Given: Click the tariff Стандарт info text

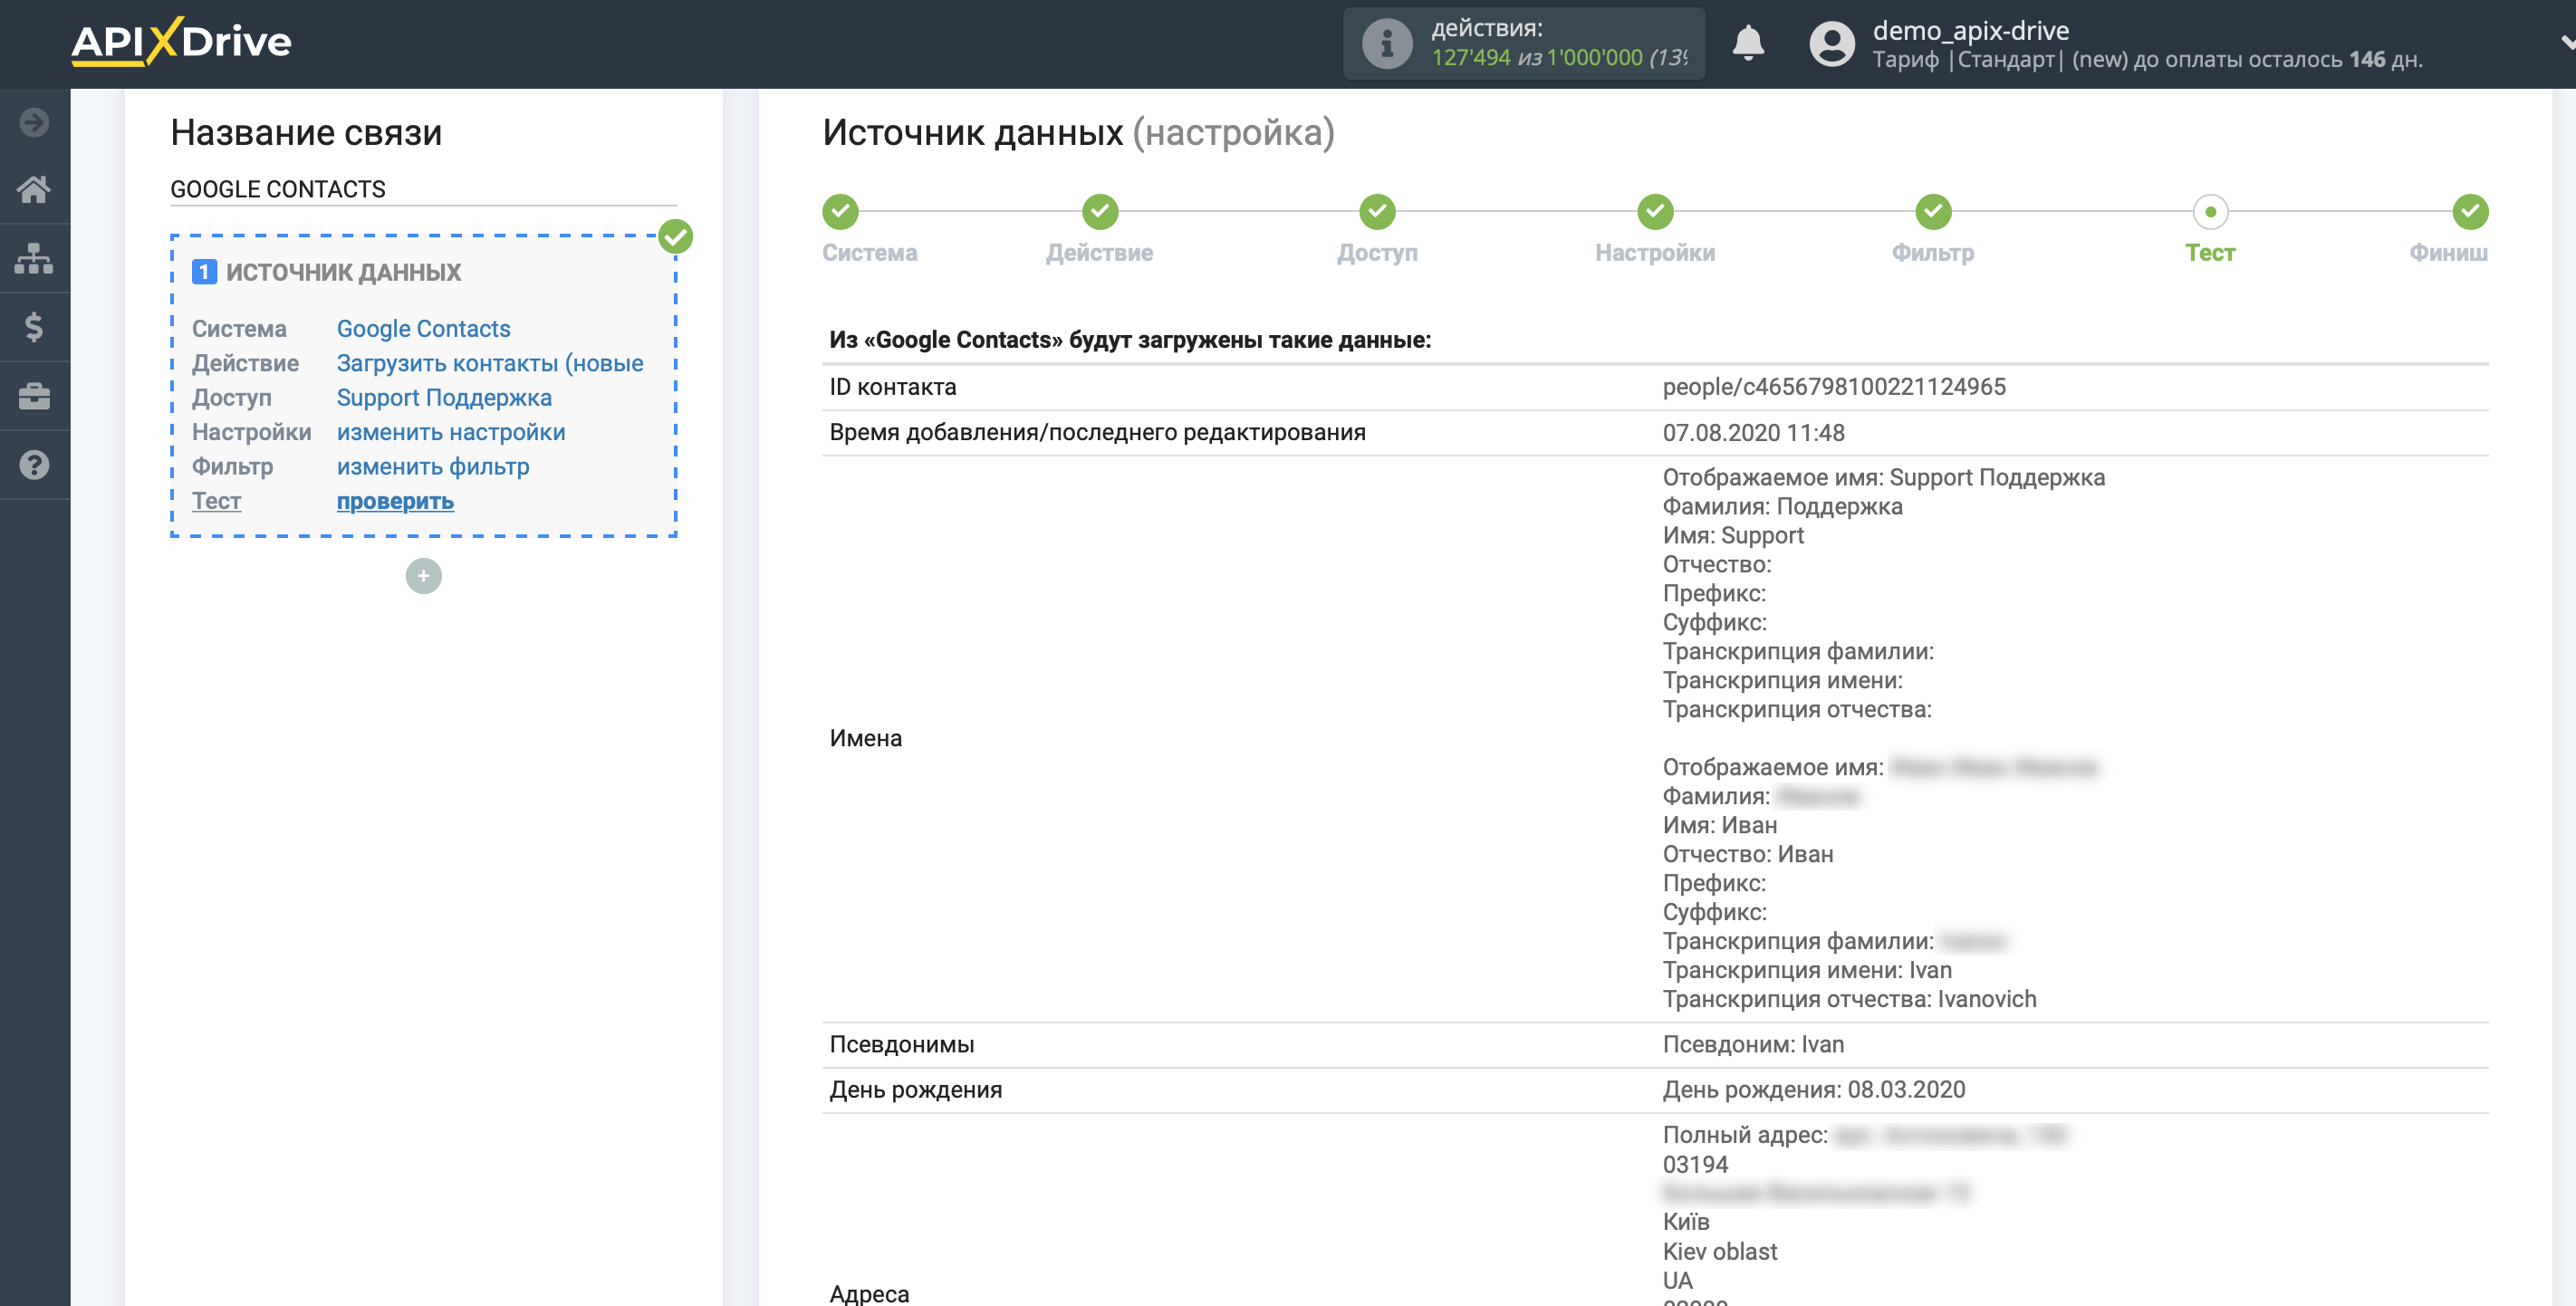Looking at the screenshot, I should (2147, 60).
